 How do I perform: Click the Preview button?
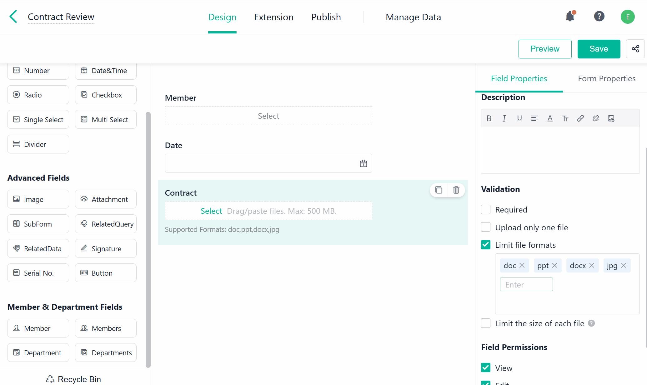545,49
